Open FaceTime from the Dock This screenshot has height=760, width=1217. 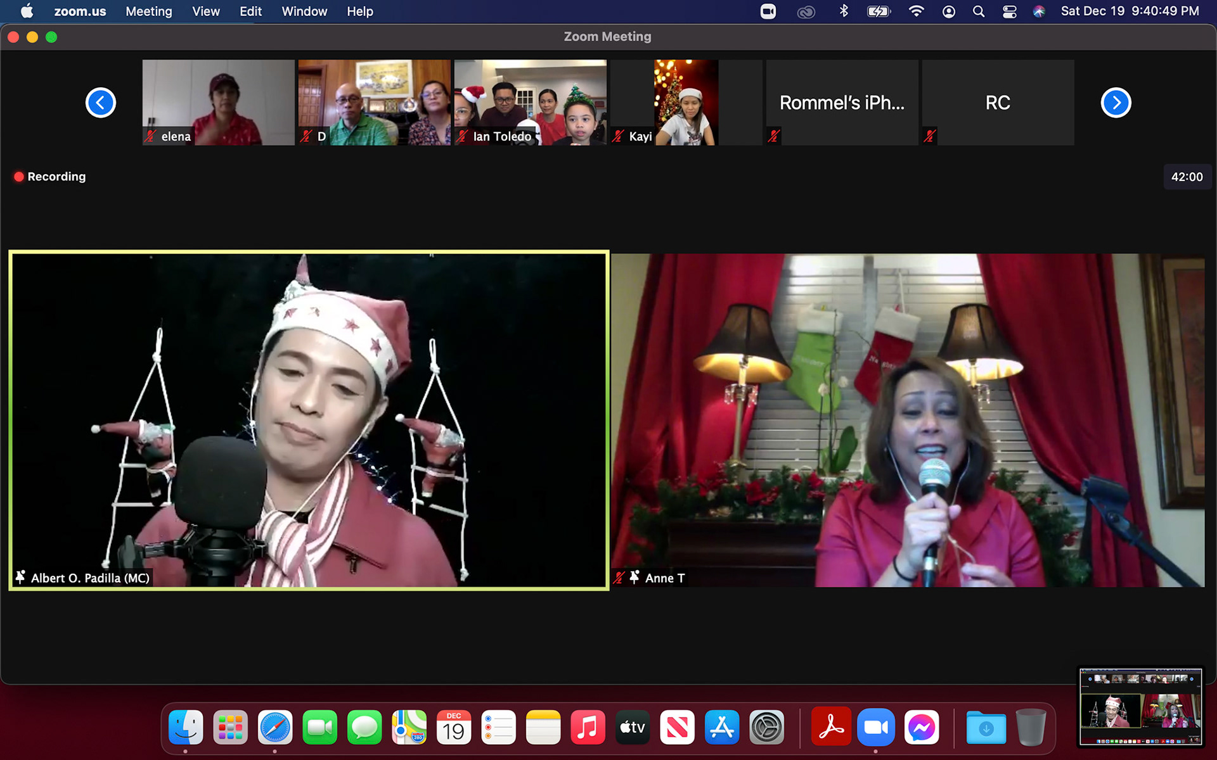coord(319,728)
